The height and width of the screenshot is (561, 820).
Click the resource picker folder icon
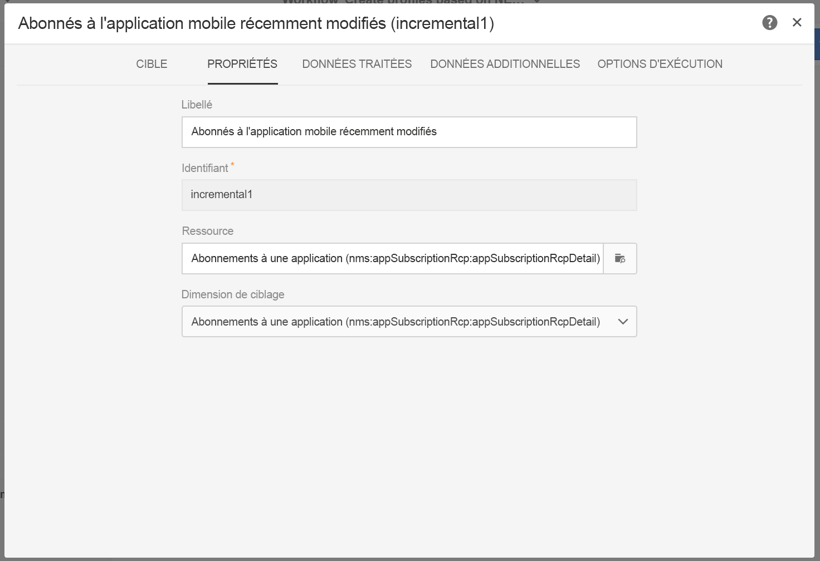point(620,258)
